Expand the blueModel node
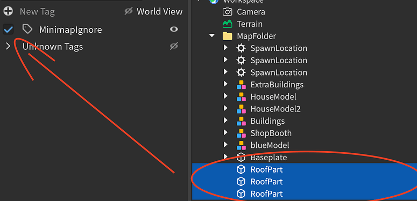Screen dimensions: 417x201 coord(225,145)
